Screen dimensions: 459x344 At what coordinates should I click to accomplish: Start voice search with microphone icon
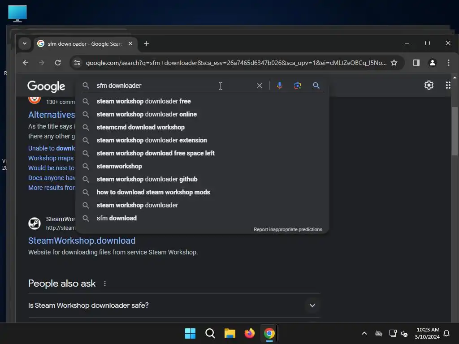pyautogui.click(x=280, y=86)
